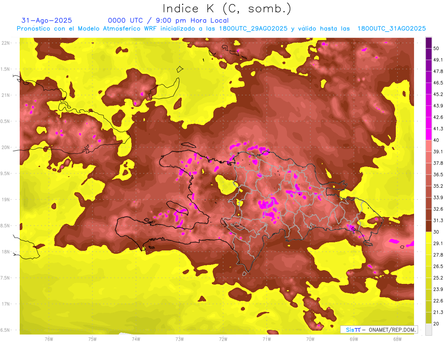This screenshot has width=446, height=344.
Task: Click the colorbar value "41.3"
Action: pyautogui.click(x=439, y=129)
